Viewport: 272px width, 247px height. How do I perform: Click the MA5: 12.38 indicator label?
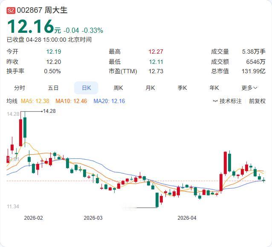pos(35,101)
